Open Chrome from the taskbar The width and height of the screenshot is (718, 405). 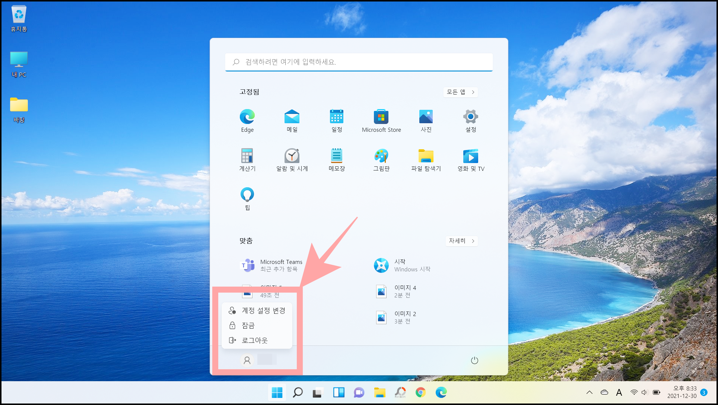[420, 392]
